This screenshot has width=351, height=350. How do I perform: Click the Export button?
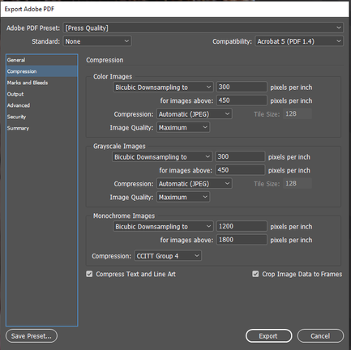tap(268, 336)
